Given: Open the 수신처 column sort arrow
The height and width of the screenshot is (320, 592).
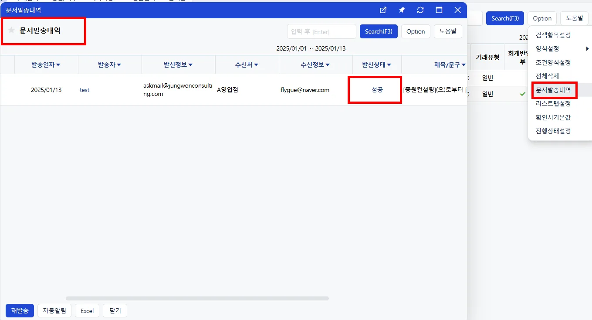Looking at the screenshot, I should (257, 65).
